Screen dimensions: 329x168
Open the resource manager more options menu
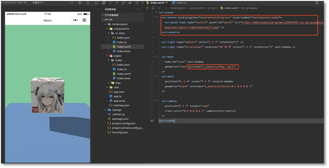138,9
